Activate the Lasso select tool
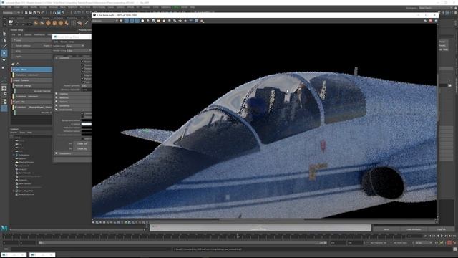458x258 pixels. point(4,40)
